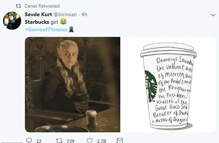Expand the tweet options chevron menu
The image size is (219, 143).
[x=213, y=15]
